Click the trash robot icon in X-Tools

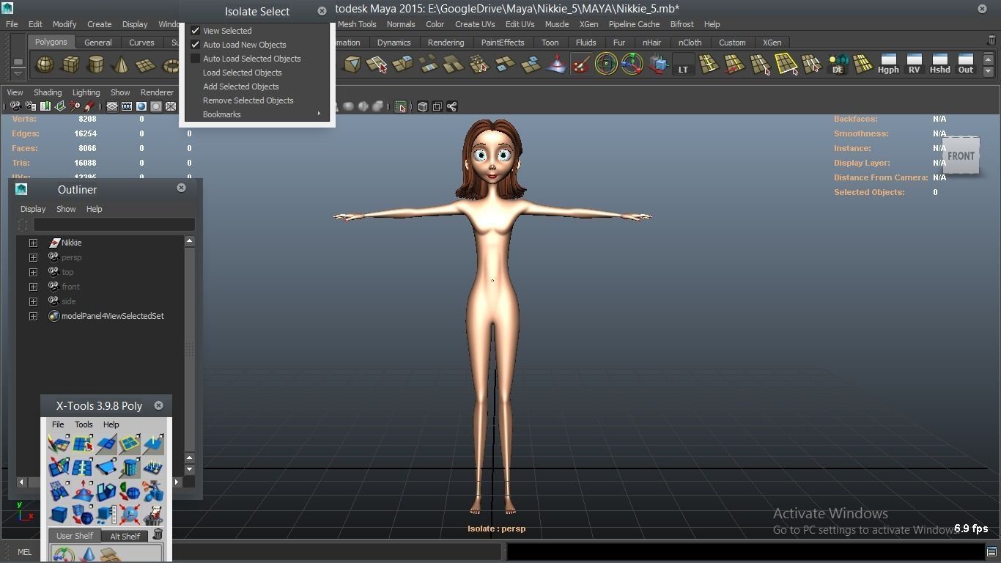pyautogui.click(x=153, y=514)
